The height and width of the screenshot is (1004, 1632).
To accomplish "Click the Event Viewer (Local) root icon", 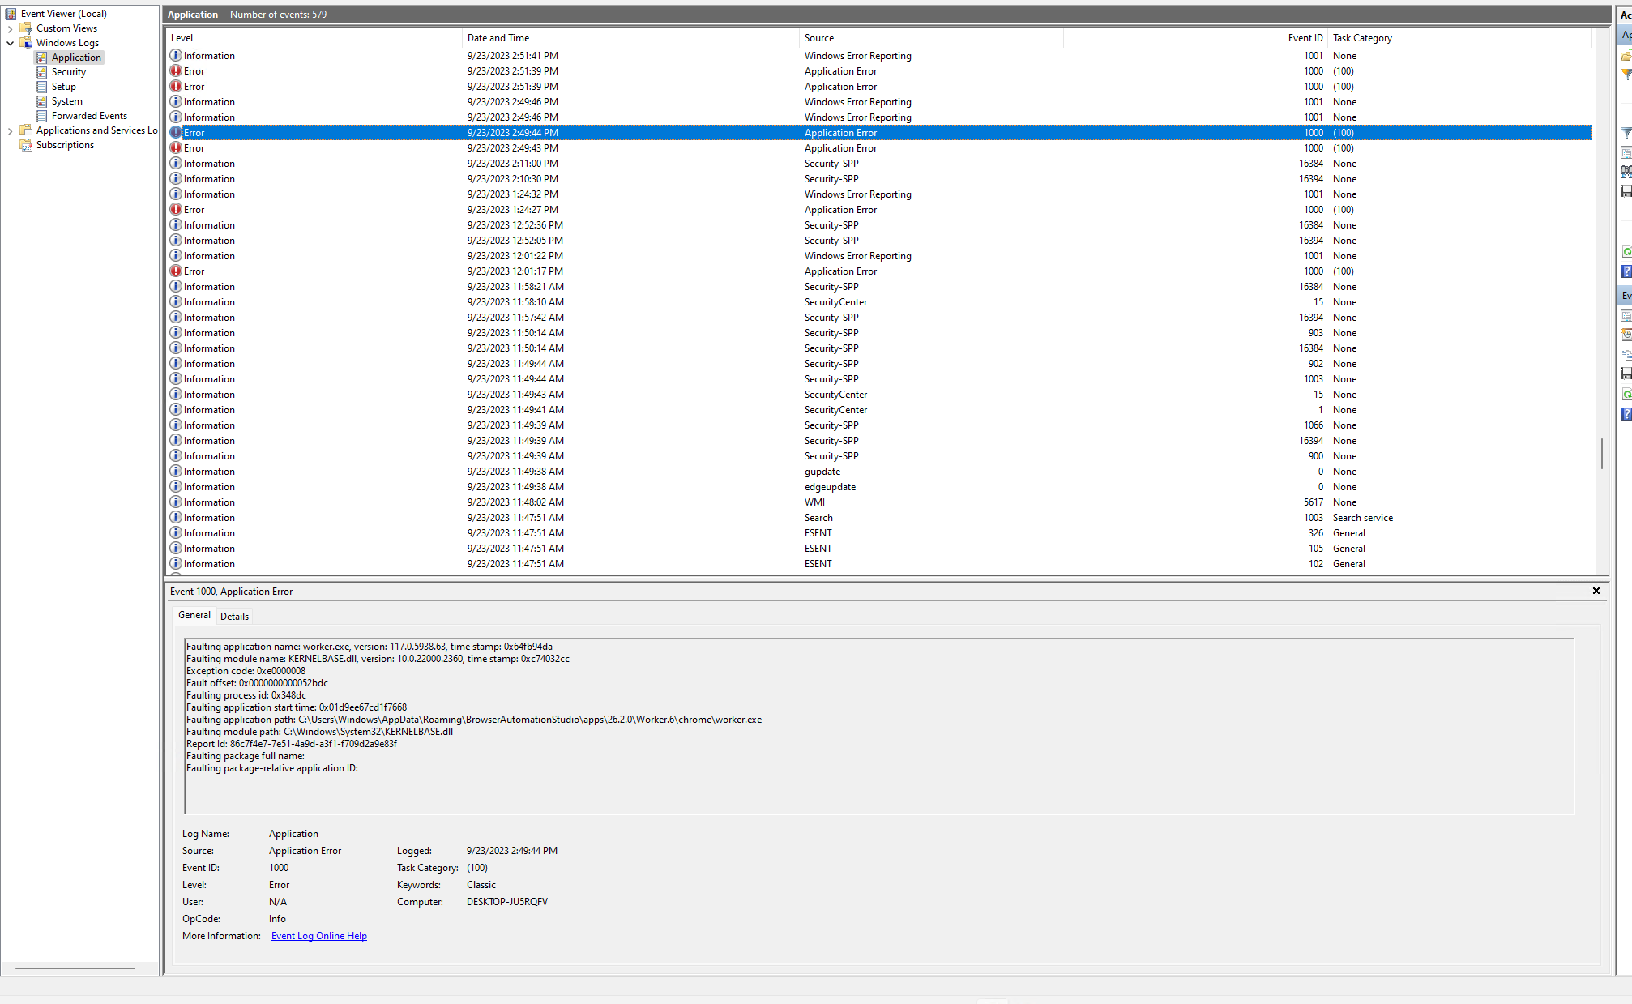I will coord(11,14).
